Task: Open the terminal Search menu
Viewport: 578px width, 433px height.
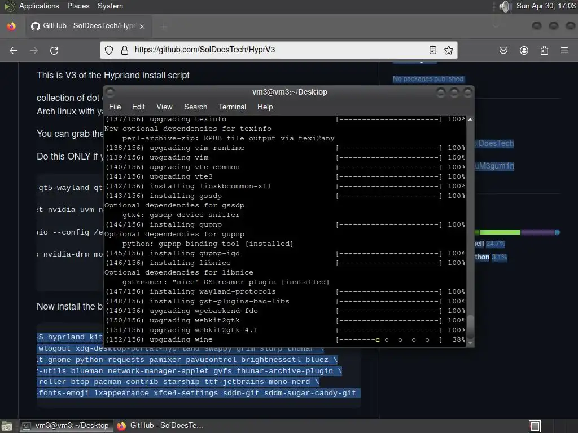Action: pos(195,107)
